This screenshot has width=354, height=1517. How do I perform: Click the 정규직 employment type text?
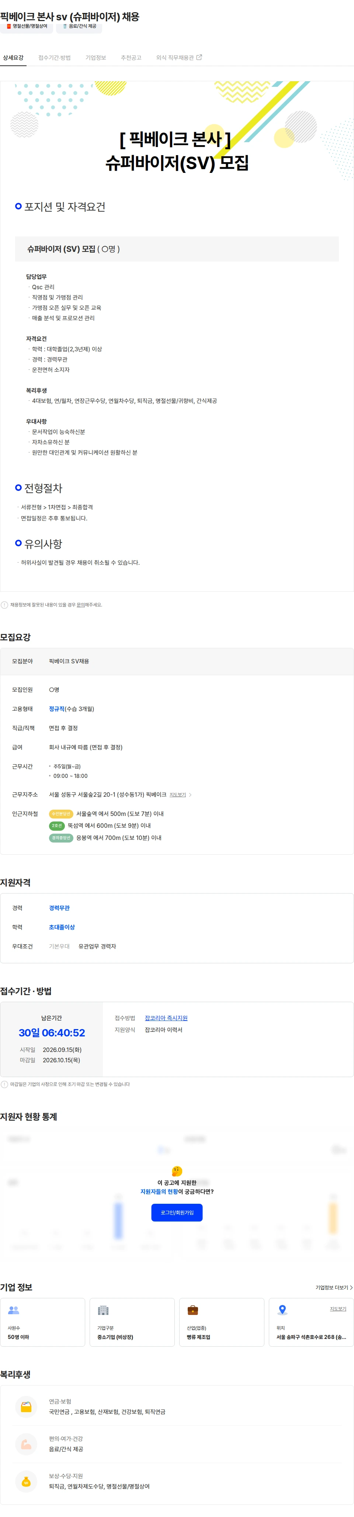(56, 709)
